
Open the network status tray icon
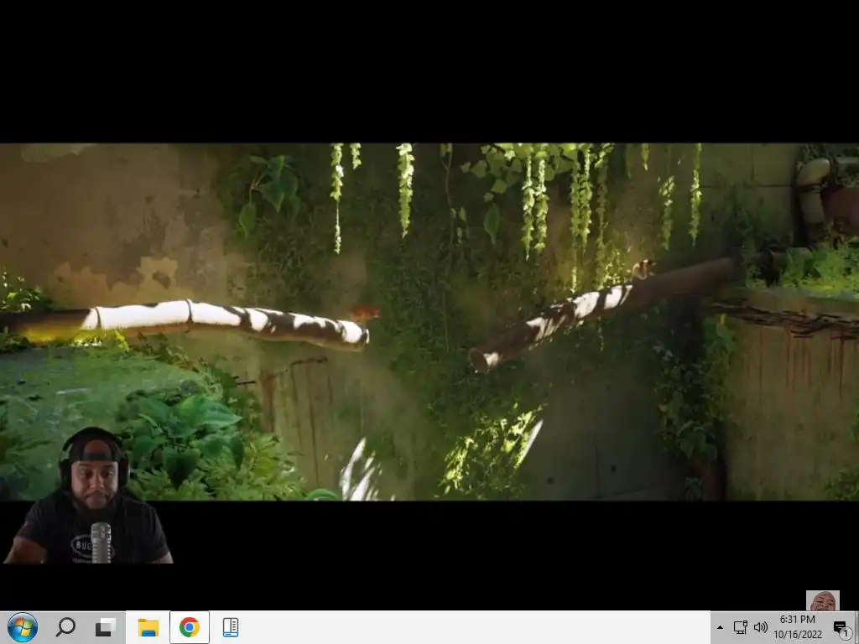740,627
